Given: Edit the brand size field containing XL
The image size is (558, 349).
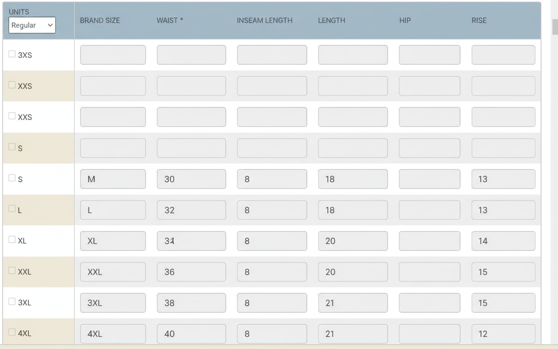Looking at the screenshot, I should [x=113, y=241].
